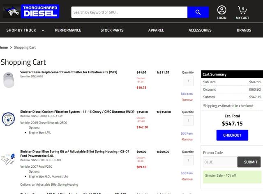Viewport: 263px width, 194px height.
Task: Open Sinister Diesel Coolant Filtration System title
Action: click(77, 112)
